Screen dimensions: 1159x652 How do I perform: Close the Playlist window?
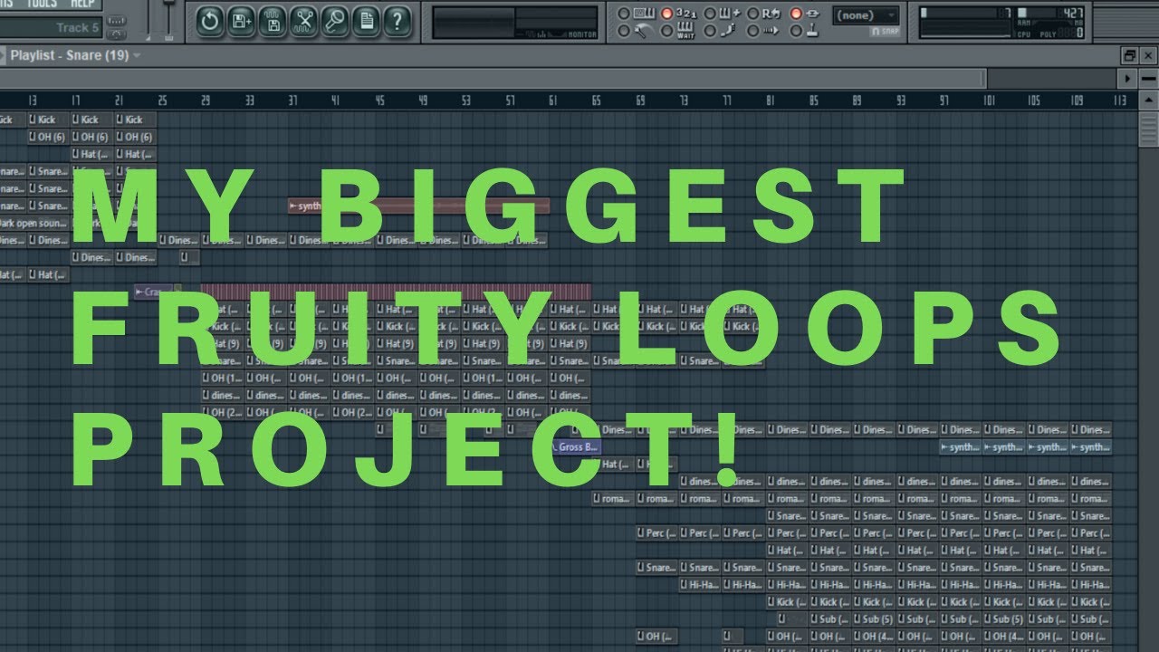[1148, 55]
